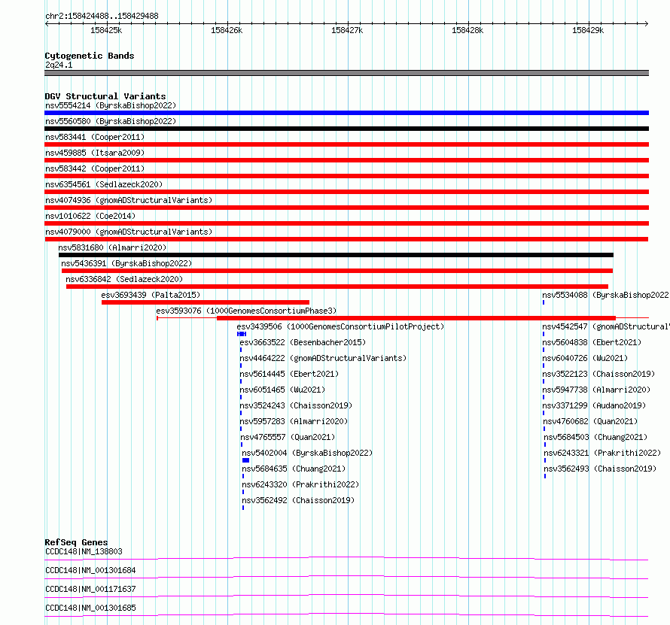Click the Cytogenetic Bands track title
Image resolution: width=670 pixels, height=625 pixels.
point(90,56)
